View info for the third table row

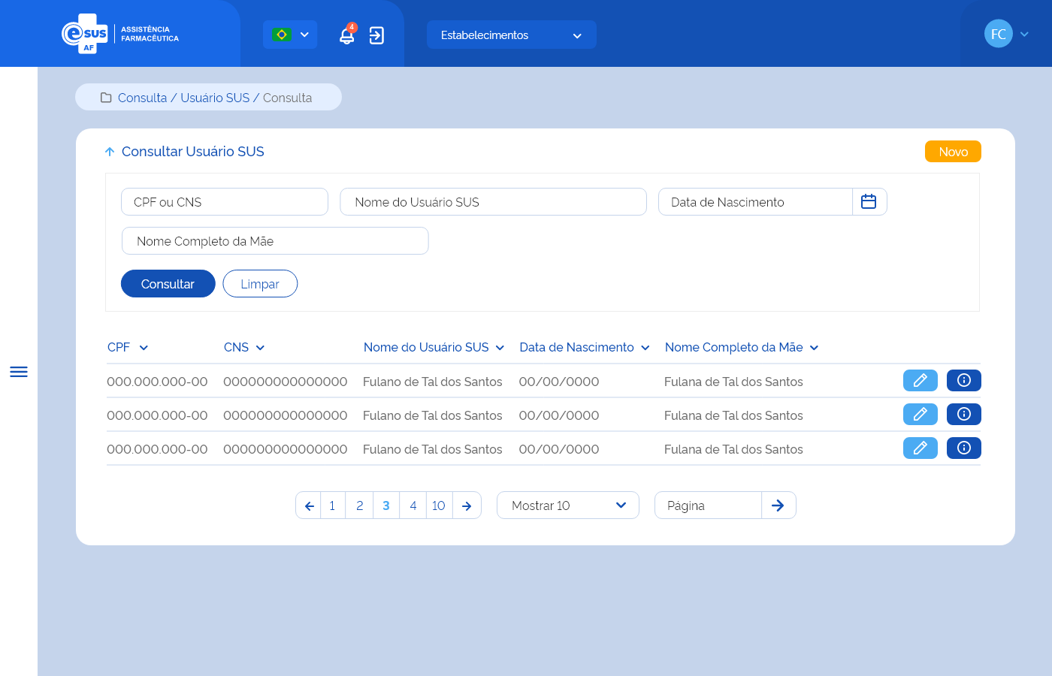pos(964,448)
